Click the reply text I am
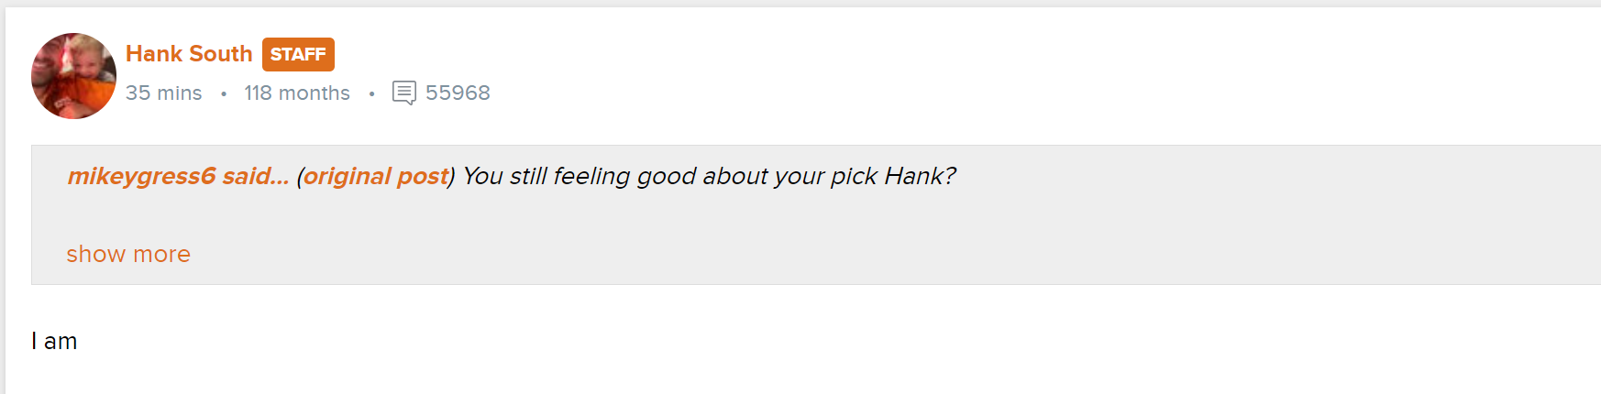The height and width of the screenshot is (394, 1601). tap(54, 341)
